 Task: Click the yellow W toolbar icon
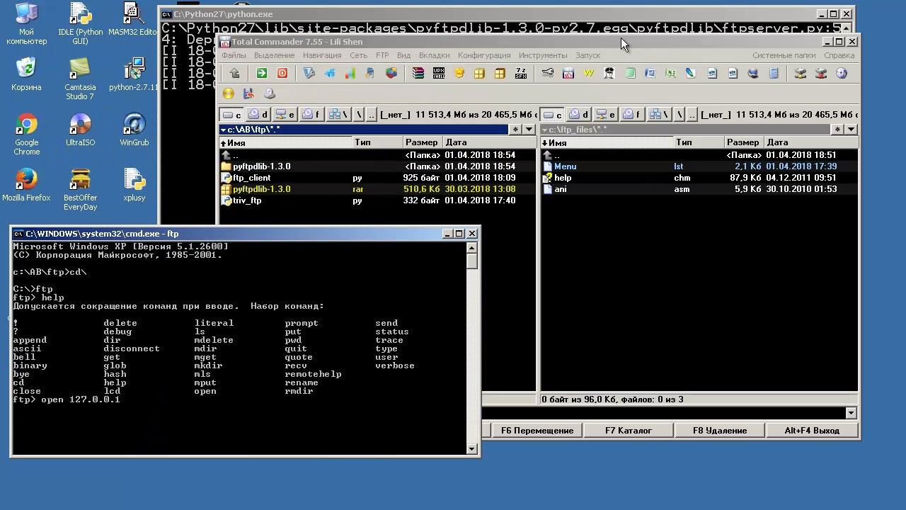pyautogui.click(x=588, y=73)
